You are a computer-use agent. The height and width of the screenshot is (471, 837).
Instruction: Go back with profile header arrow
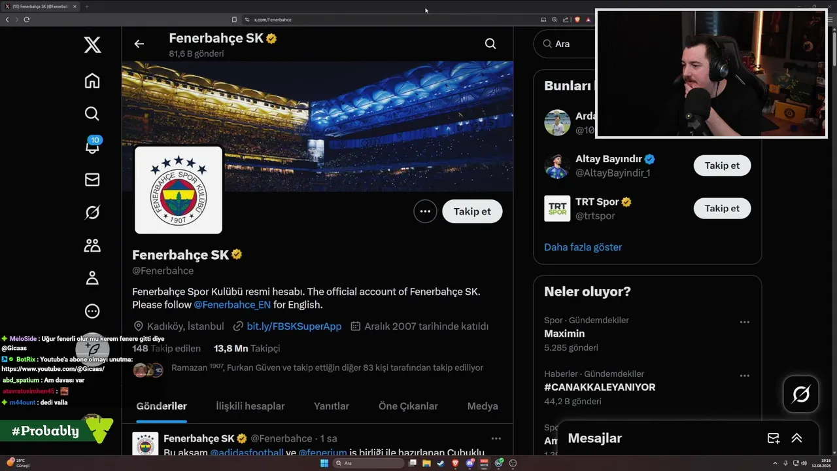tap(139, 44)
